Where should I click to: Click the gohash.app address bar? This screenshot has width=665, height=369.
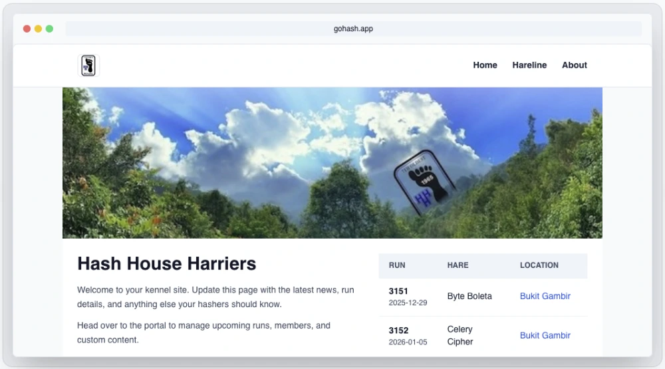pos(353,29)
